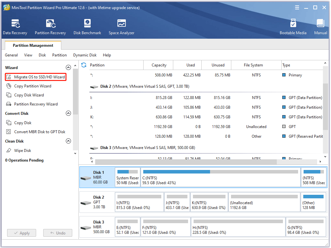
Task: Click the Partition Recovery Wizard icon
Action: tap(9, 104)
